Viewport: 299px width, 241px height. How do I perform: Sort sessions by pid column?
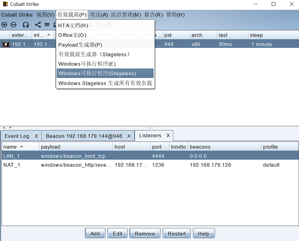(x=176, y=35)
